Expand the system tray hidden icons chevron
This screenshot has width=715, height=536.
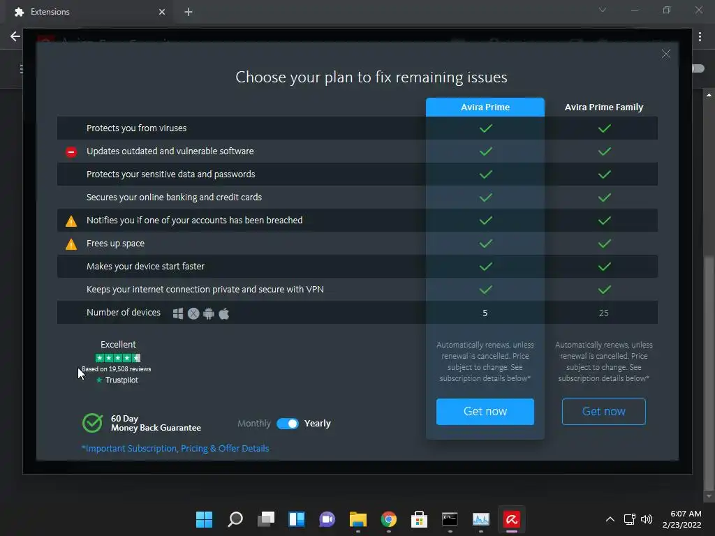pyautogui.click(x=610, y=519)
